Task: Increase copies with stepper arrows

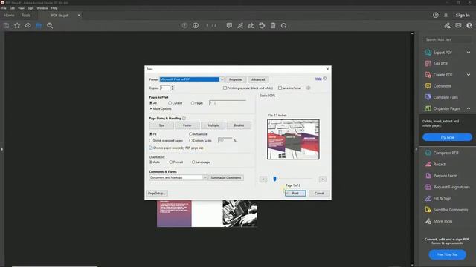Action: tap(173, 87)
